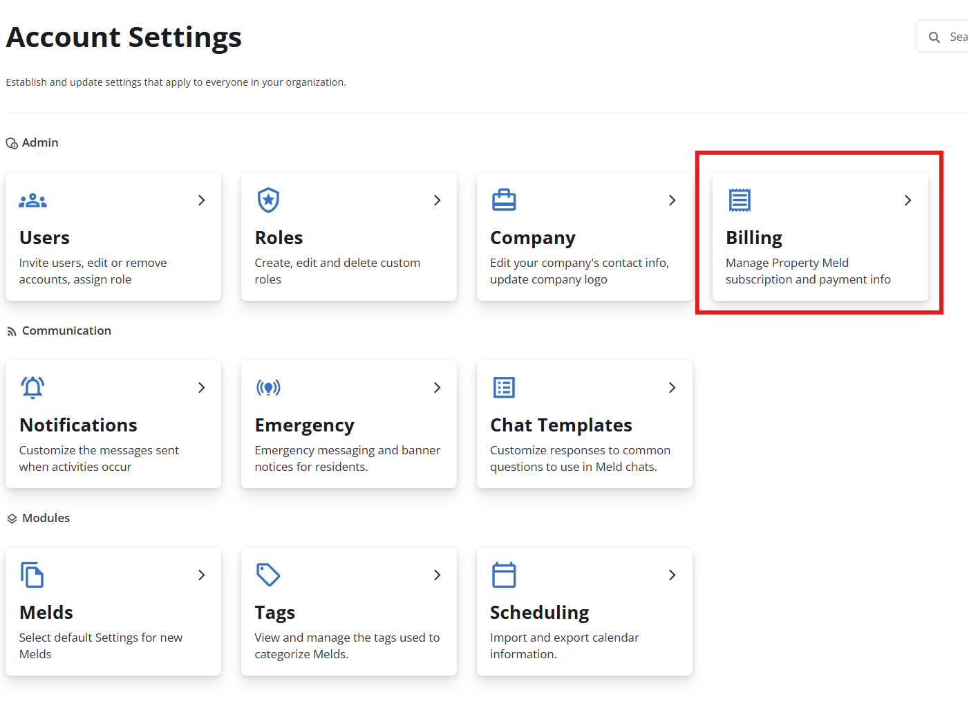Click the Emergency broadcast icon

pyautogui.click(x=268, y=387)
